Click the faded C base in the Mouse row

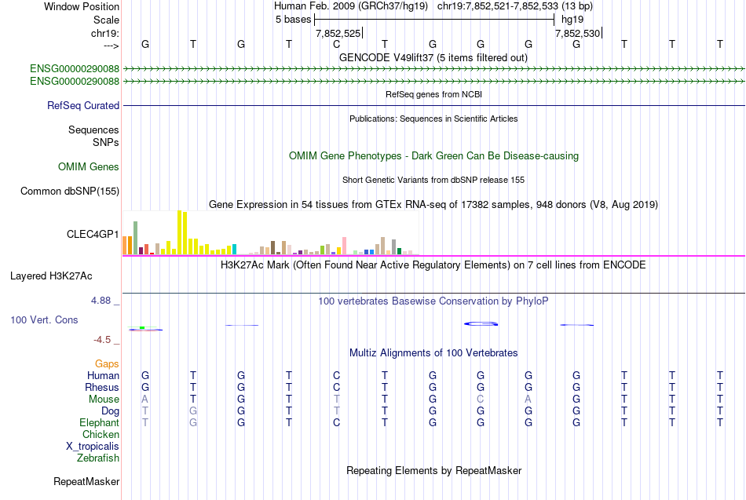(481, 400)
